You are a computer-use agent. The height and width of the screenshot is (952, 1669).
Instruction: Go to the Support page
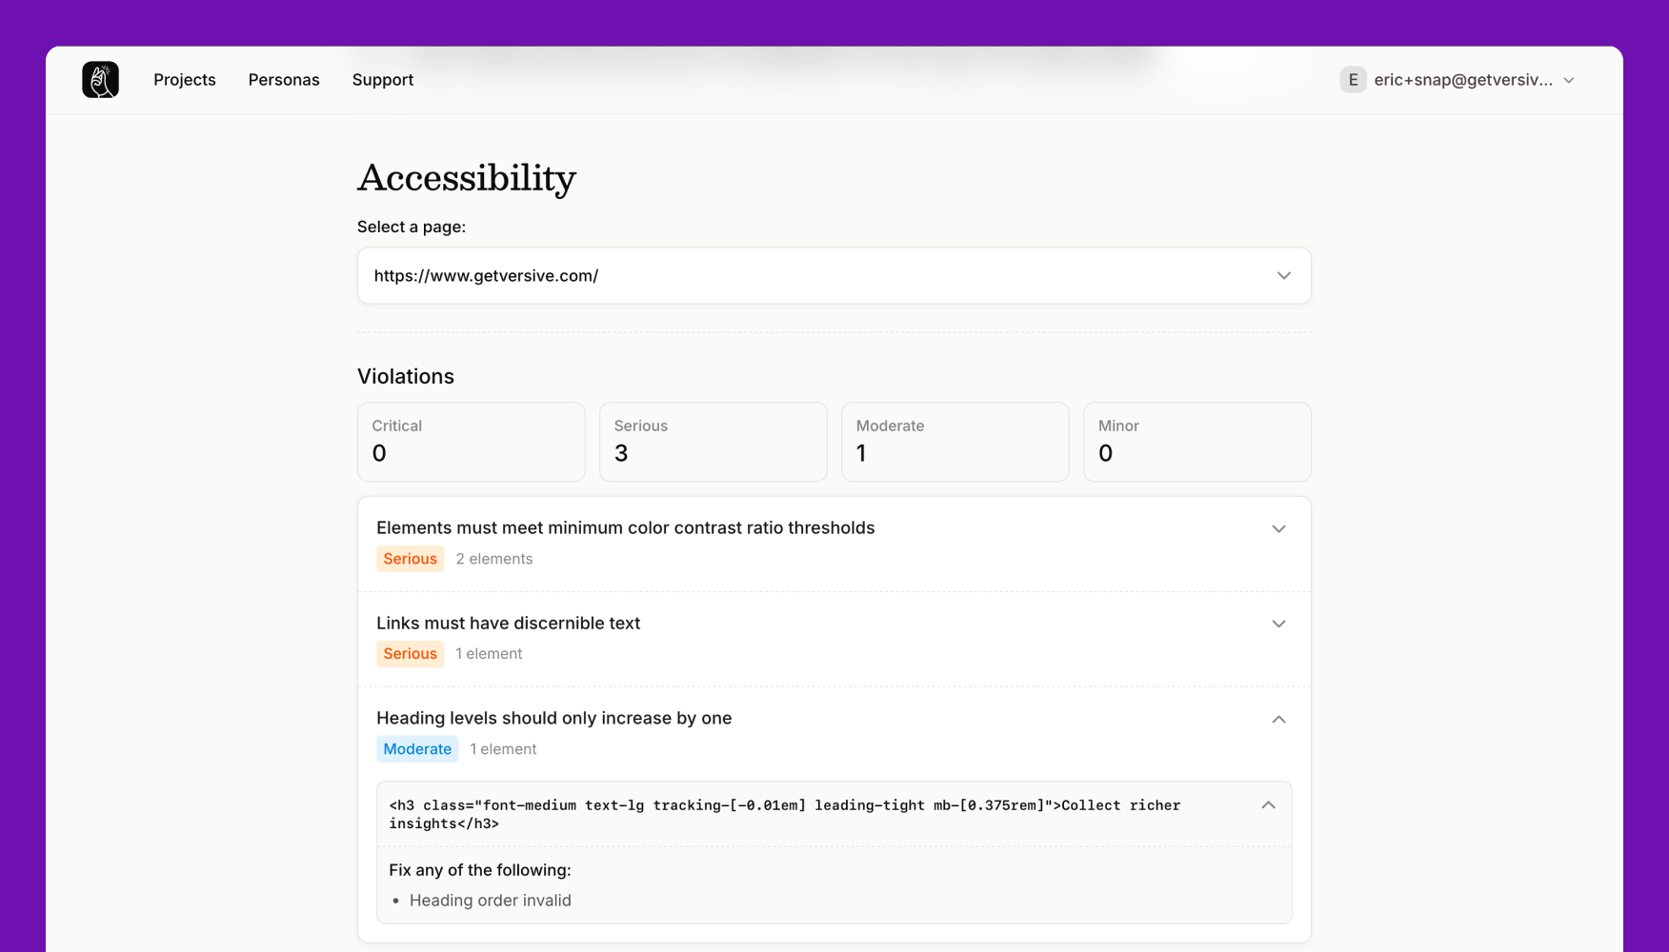point(382,79)
